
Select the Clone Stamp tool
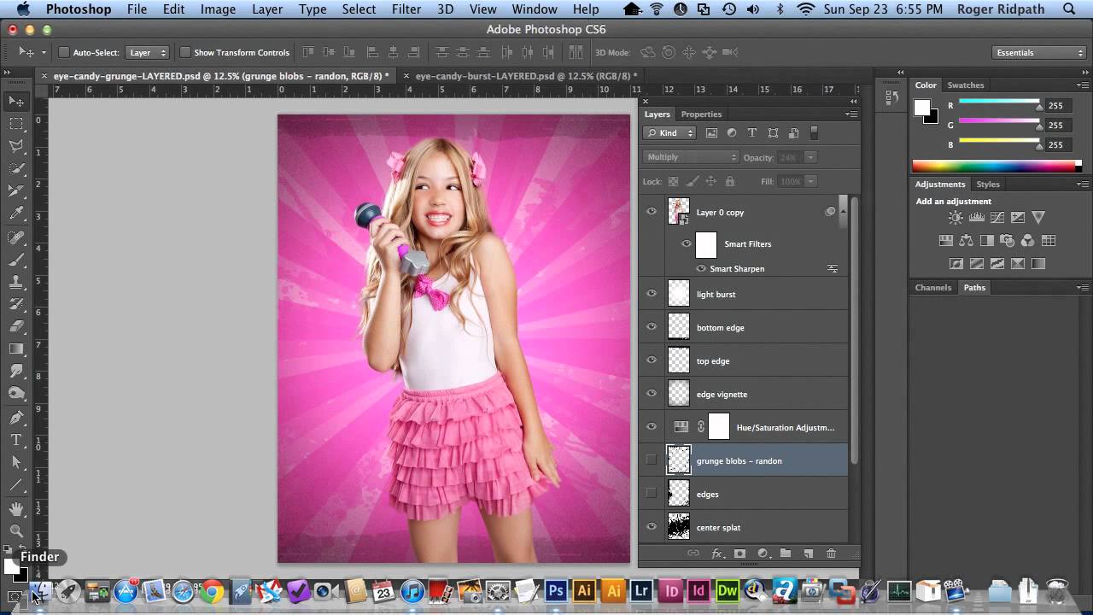(16, 281)
